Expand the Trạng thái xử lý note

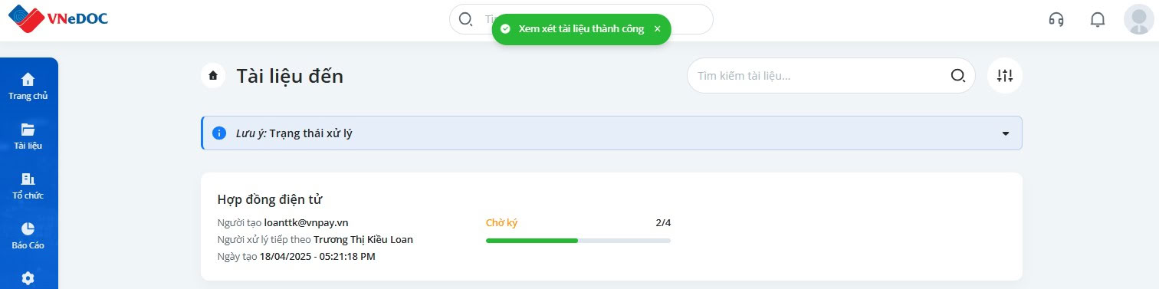pyautogui.click(x=1006, y=133)
